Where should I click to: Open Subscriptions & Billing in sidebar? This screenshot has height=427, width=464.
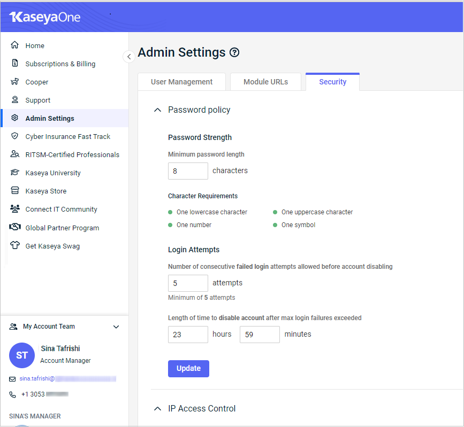click(60, 64)
